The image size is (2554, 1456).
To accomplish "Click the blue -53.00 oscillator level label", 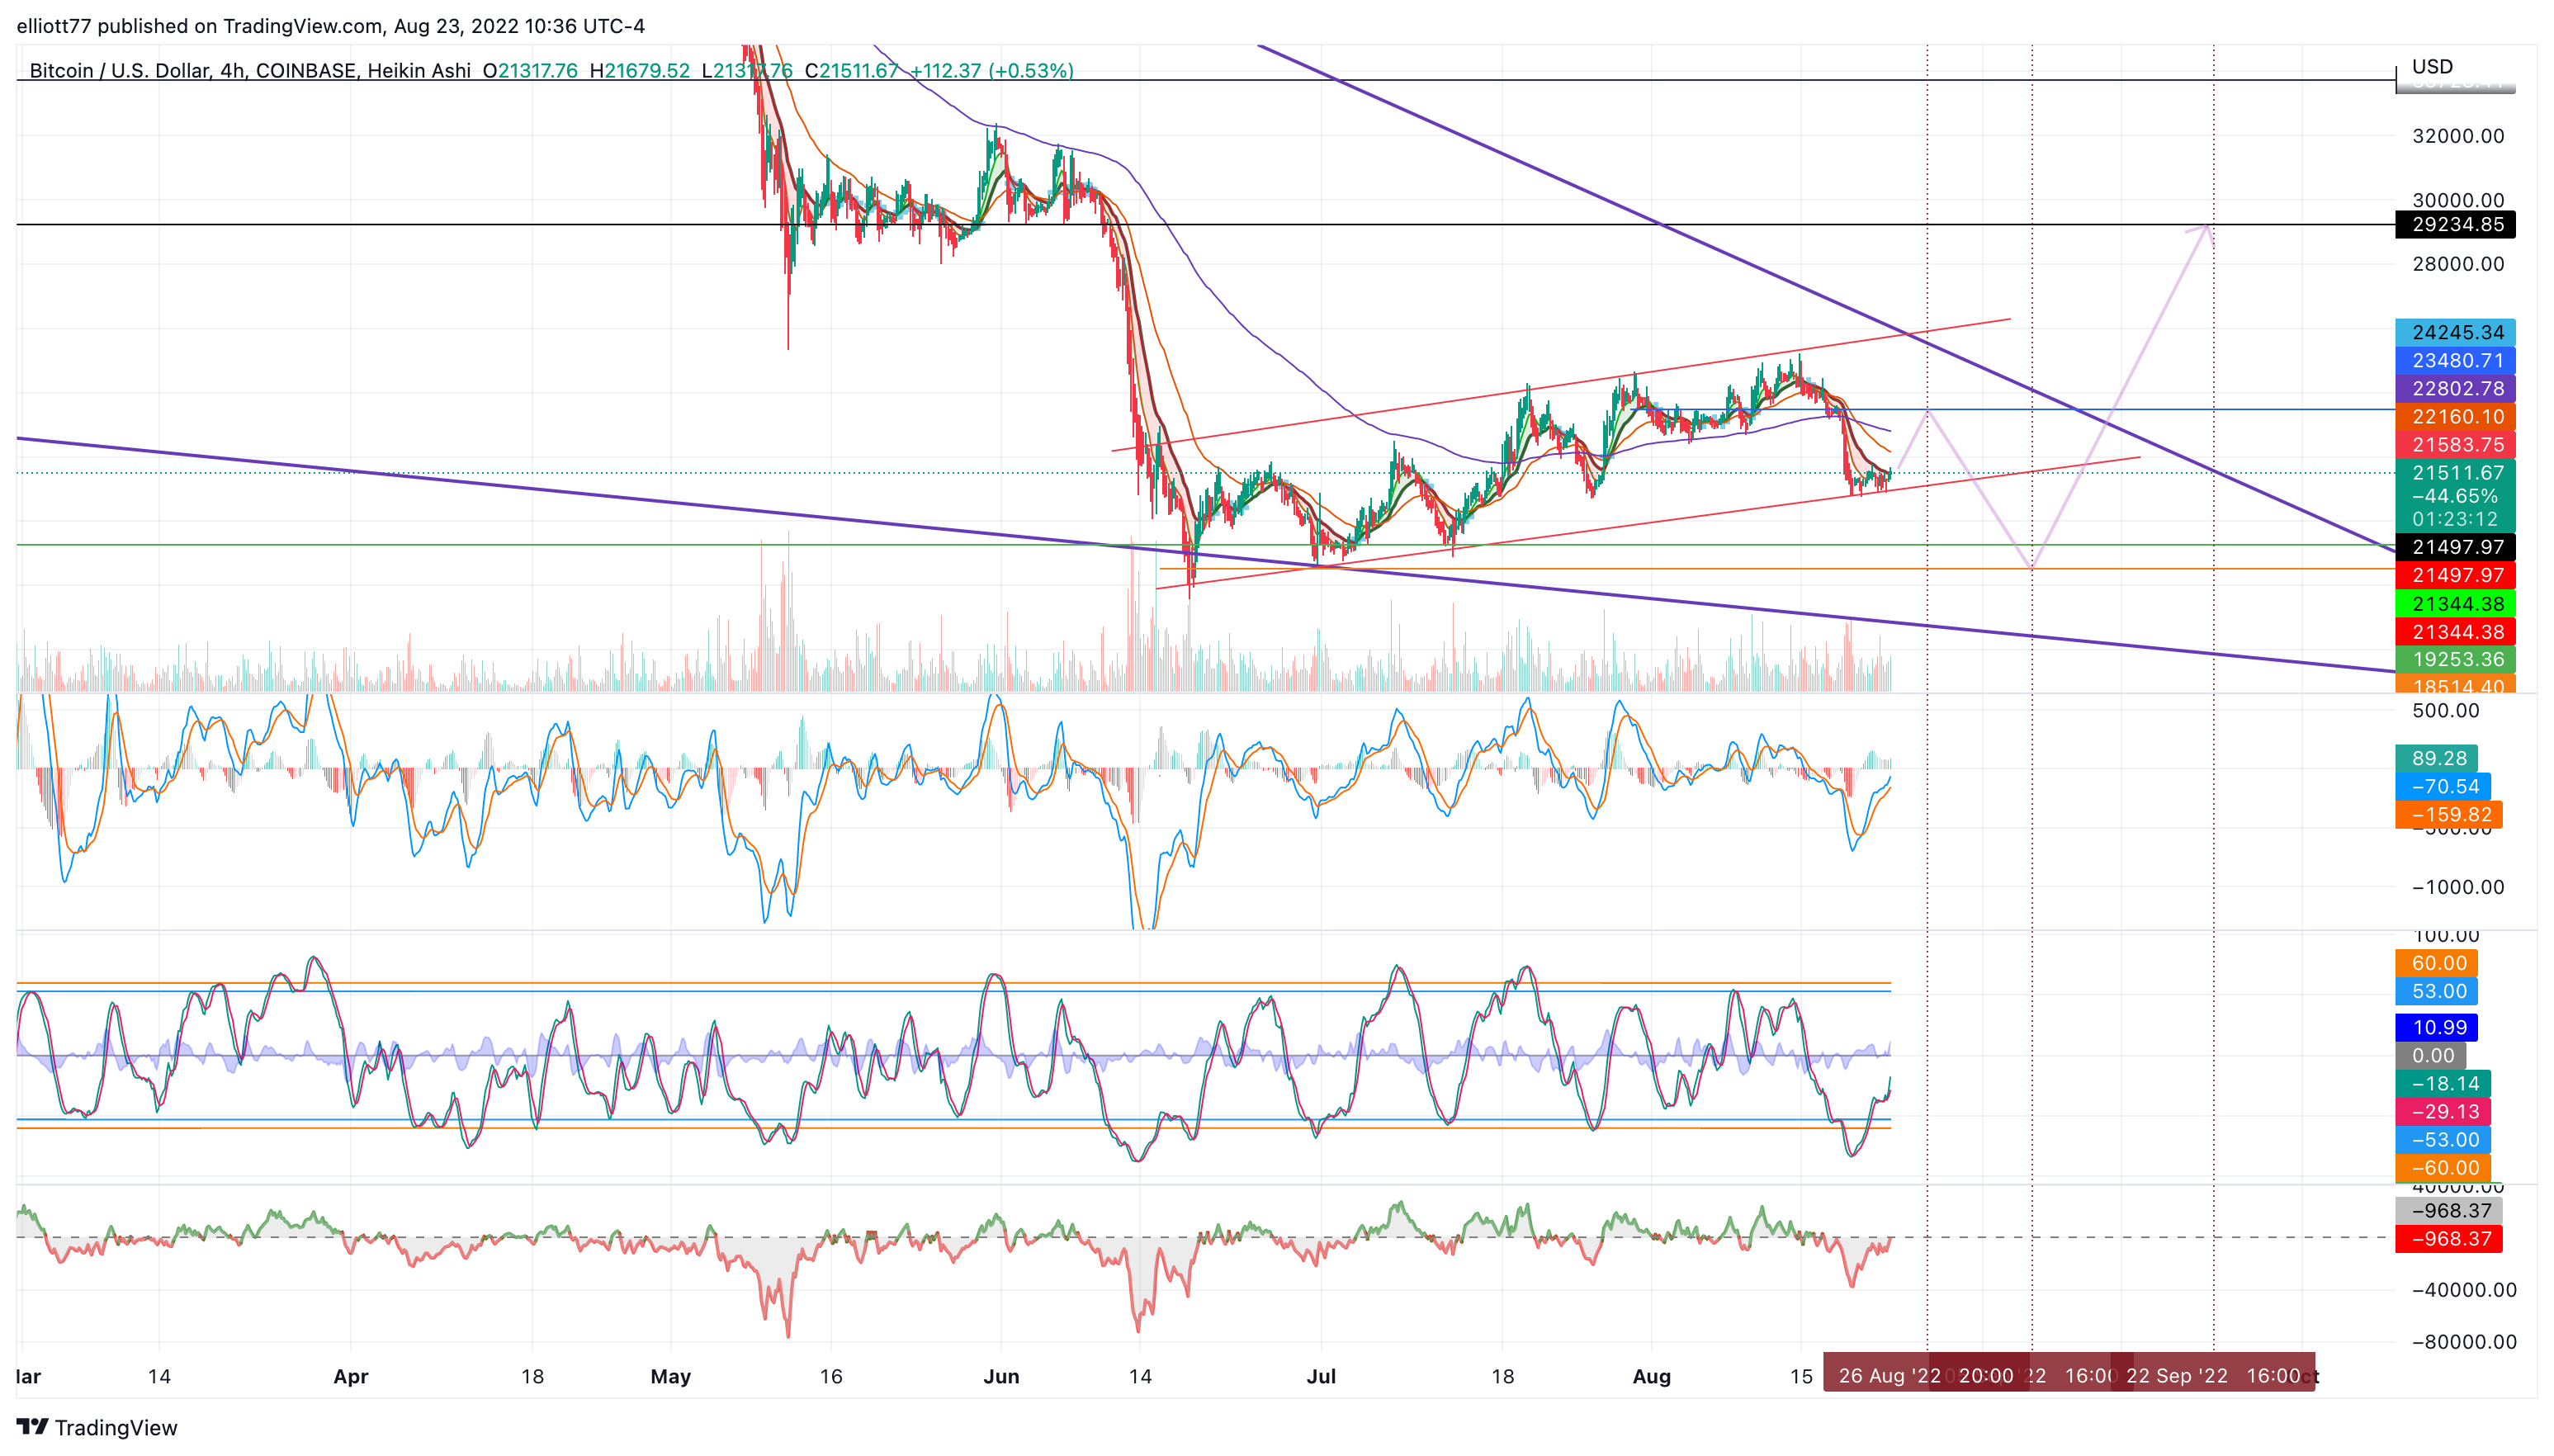I will coord(2444,1139).
